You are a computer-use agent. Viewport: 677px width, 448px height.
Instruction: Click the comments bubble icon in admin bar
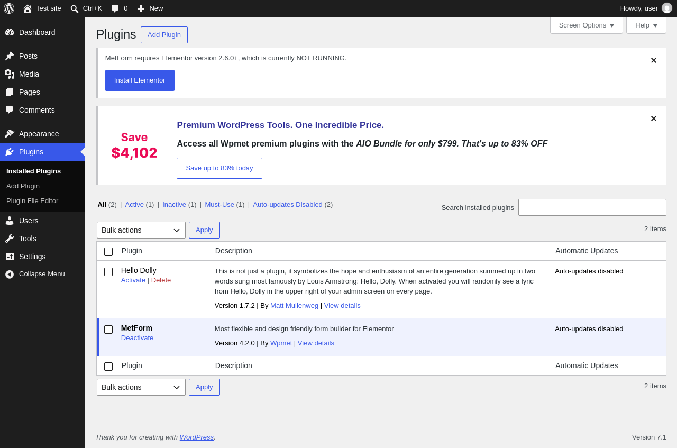(115, 8)
